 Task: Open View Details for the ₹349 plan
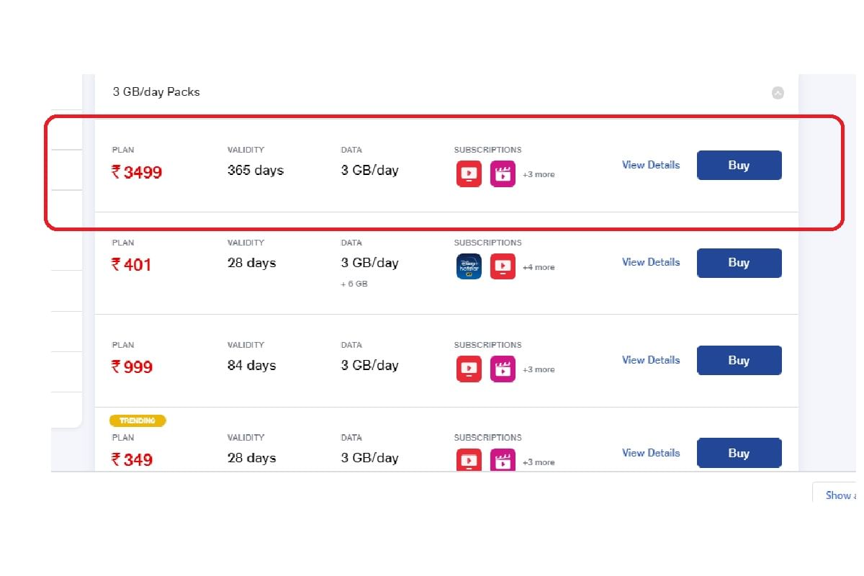click(x=650, y=452)
